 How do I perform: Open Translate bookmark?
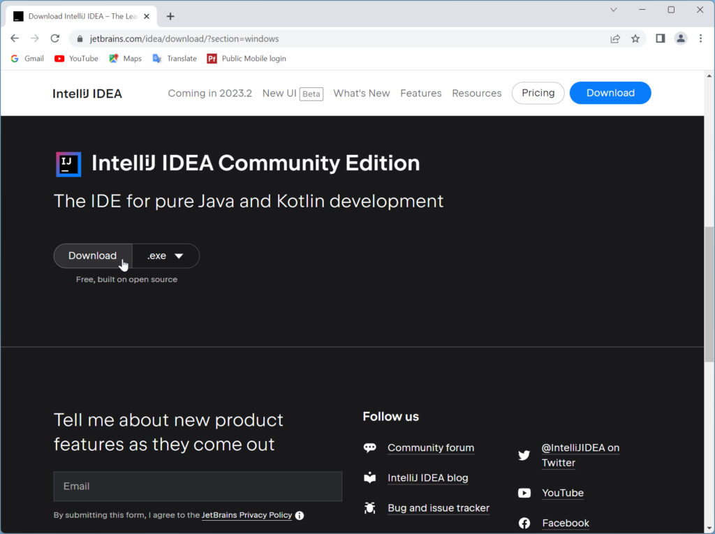(x=175, y=59)
